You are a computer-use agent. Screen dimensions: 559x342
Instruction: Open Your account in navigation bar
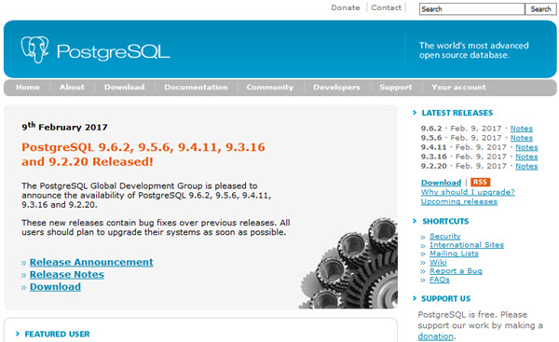pyautogui.click(x=458, y=87)
